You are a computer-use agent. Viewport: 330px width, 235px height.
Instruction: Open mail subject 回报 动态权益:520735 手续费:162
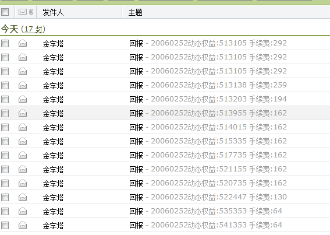click(208, 183)
